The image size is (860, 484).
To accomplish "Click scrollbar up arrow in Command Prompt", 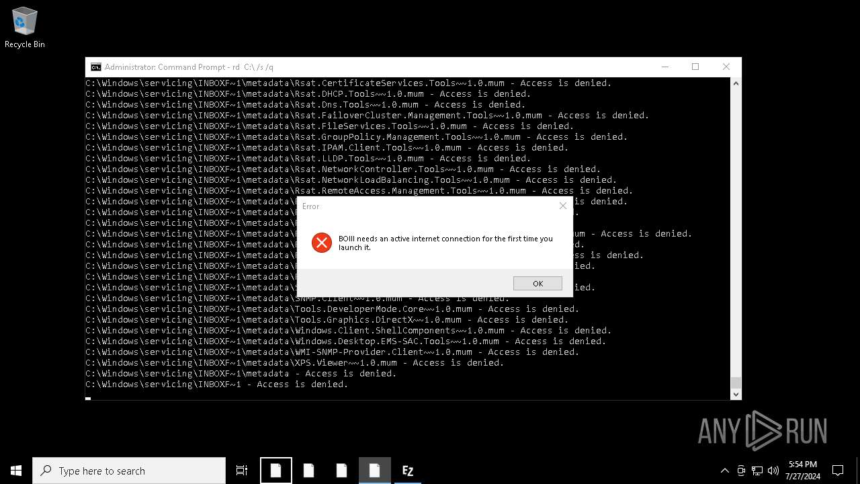I will click(736, 83).
